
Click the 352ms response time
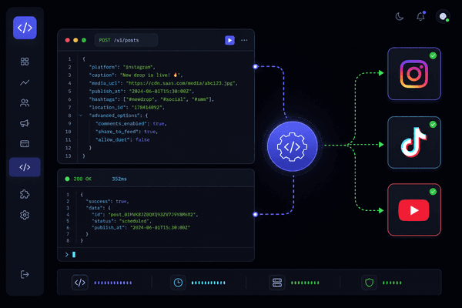point(119,179)
